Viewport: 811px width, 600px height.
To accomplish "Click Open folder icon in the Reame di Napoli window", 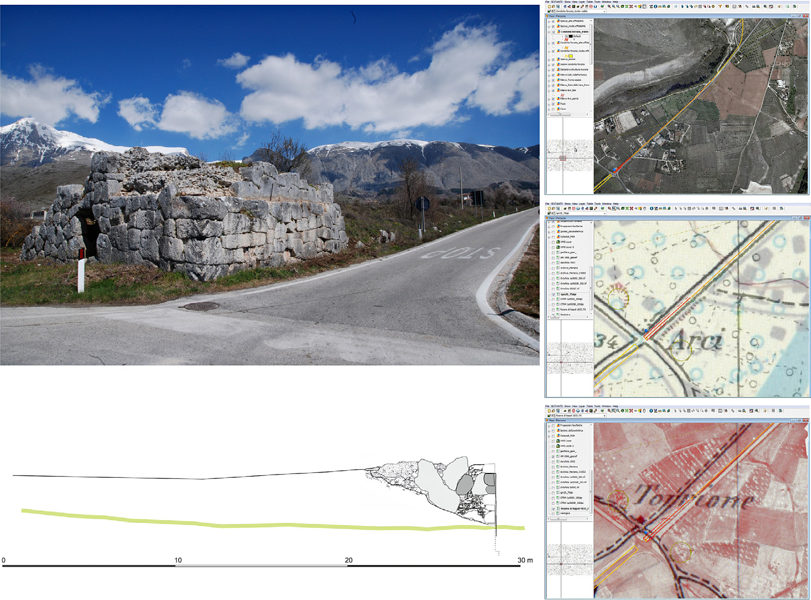I will (x=553, y=411).
